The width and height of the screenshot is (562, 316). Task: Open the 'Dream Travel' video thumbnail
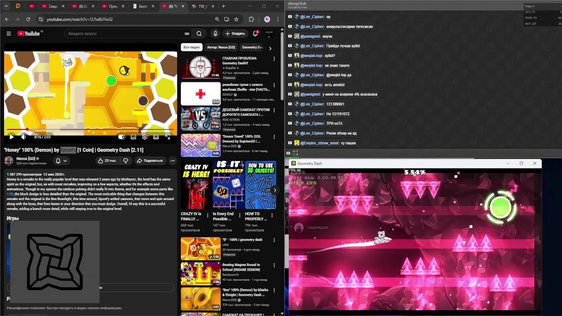pyautogui.click(x=201, y=145)
